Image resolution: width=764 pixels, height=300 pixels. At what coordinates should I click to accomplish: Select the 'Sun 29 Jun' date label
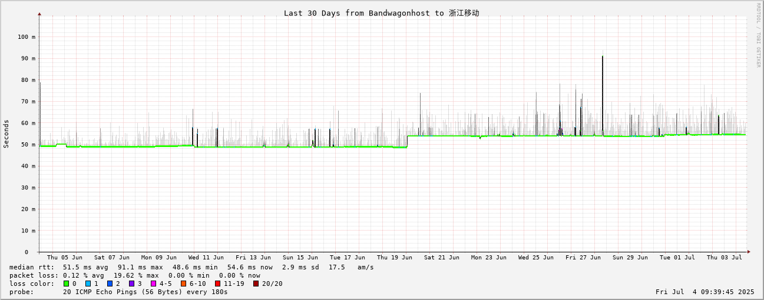click(x=630, y=258)
